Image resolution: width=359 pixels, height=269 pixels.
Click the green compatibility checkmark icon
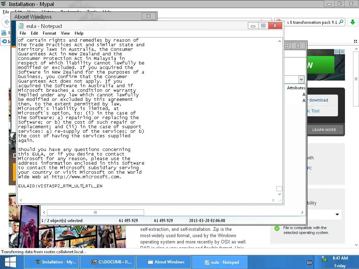coord(277,228)
